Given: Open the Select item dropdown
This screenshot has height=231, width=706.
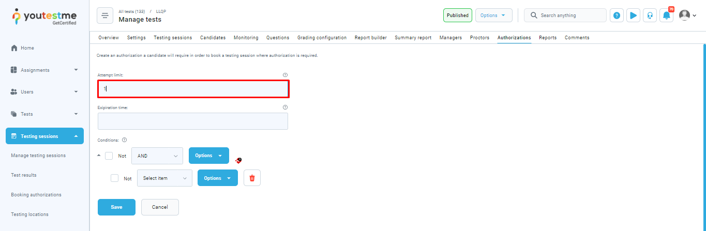Looking at the screenshot, I should [164, 178].
